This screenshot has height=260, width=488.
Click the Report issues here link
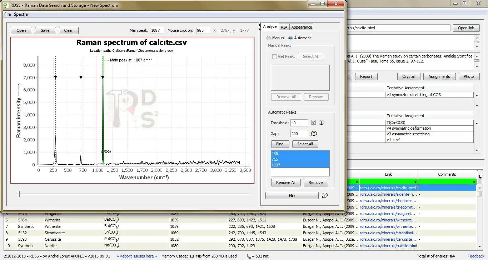tap(138, 256)
